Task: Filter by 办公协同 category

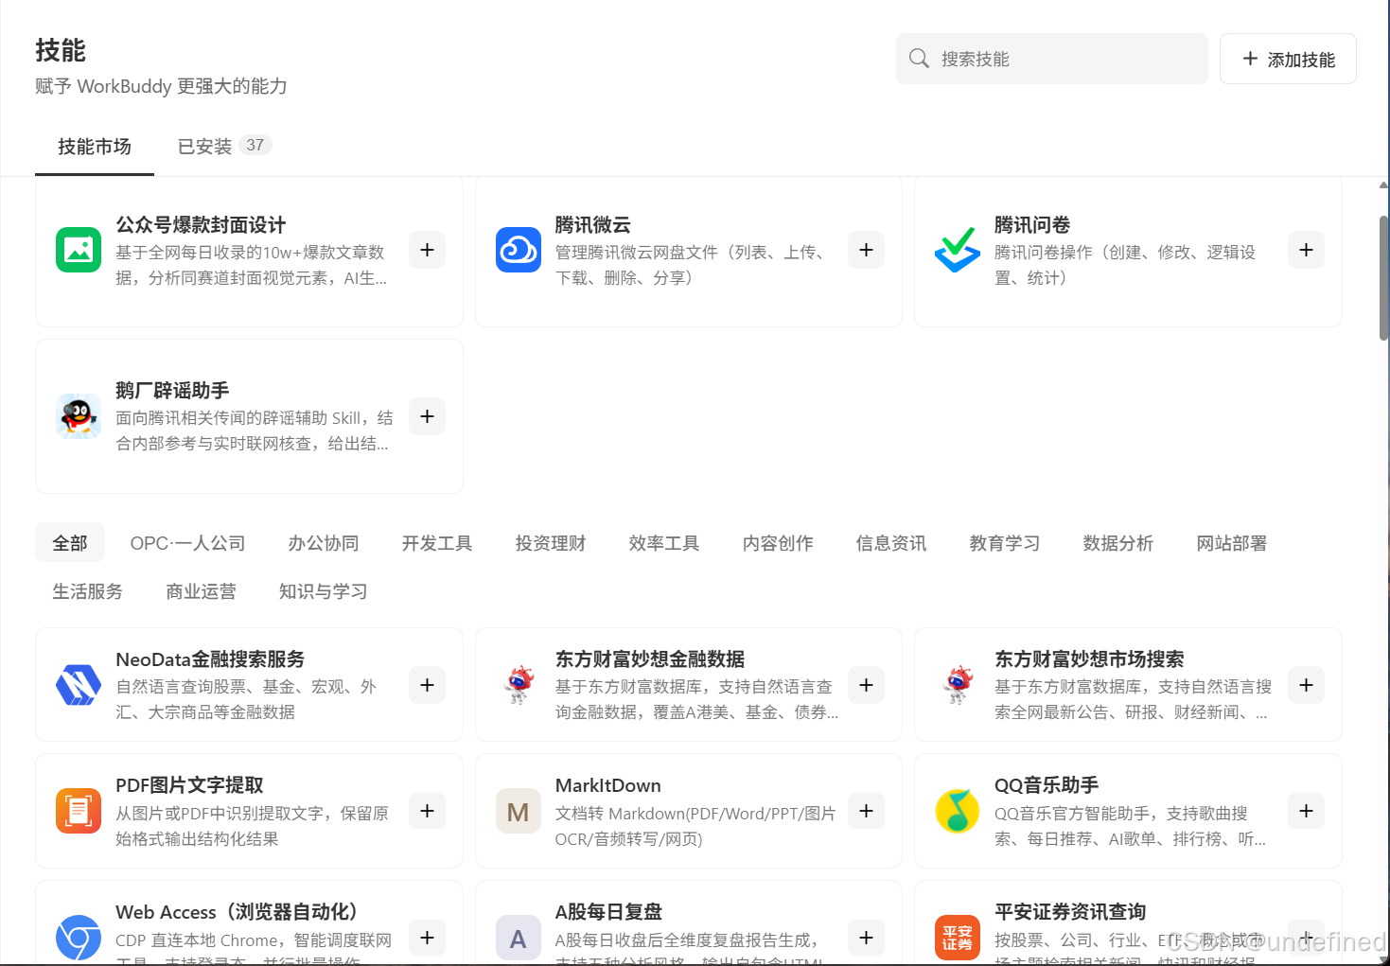Action: click(324, 543)
